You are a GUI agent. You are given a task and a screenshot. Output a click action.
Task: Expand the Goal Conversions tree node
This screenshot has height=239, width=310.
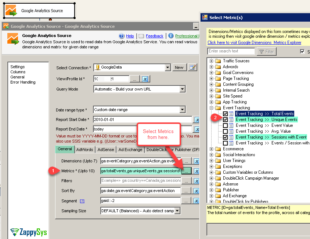[211, 73]
